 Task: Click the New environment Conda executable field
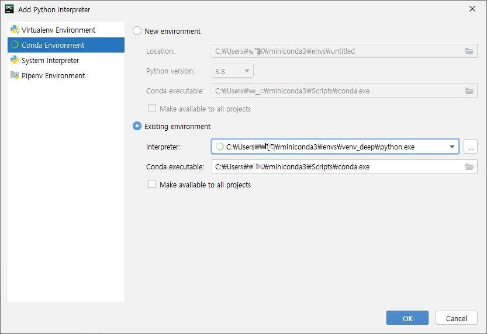pyautogui.click(x=344, y=91)
